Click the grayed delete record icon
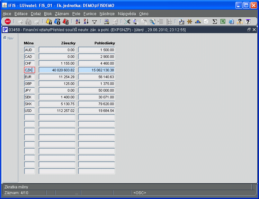The width and height of the screenshot is (259, 199). click(x=37, y=22)
